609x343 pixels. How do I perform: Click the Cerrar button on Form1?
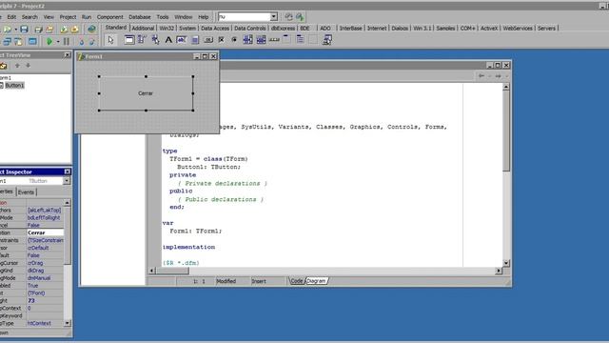(x=146, y=93)
